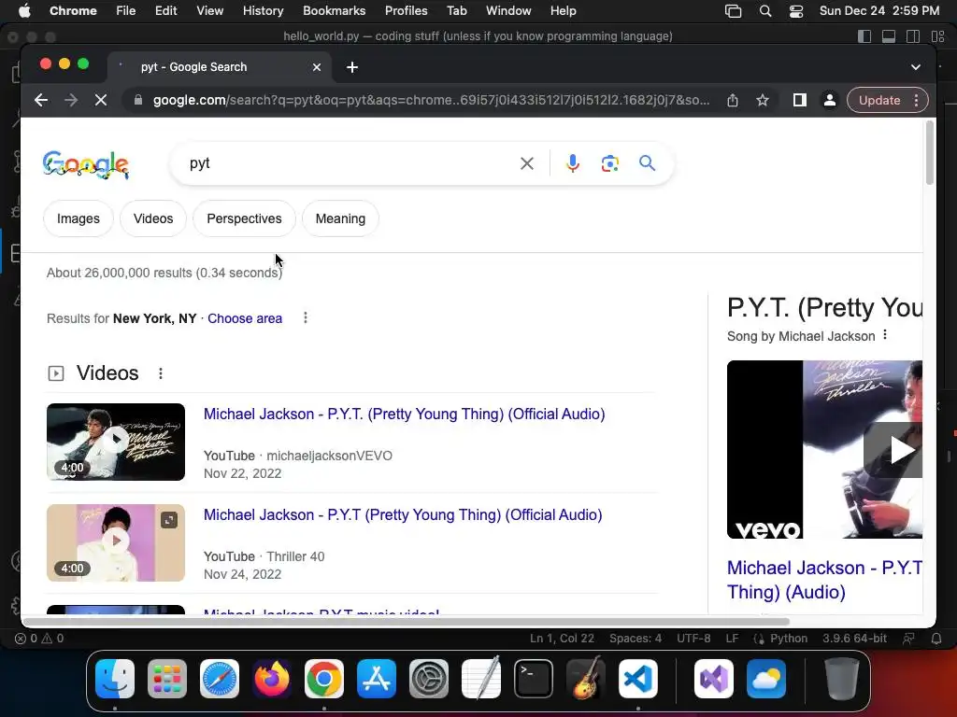Stop loading the page

pyautogui.click(x=101, y=100)
